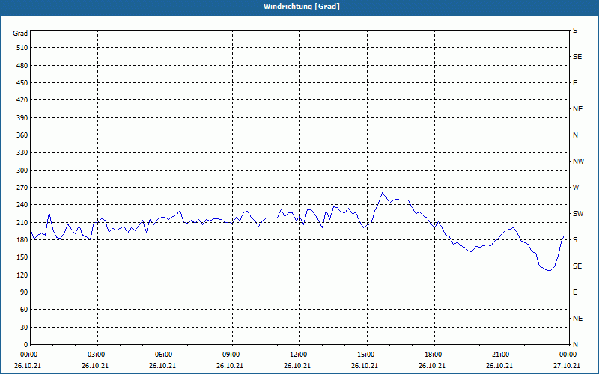Pick the 360 value on the left axis
Image resolution: width=599 pixels, height=374 pixels.
click(x=22, y=135)
